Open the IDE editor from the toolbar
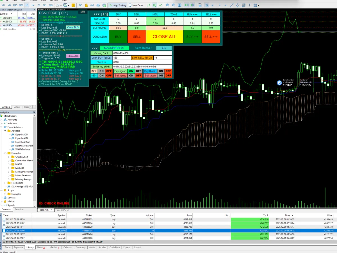 coord(80,5)
